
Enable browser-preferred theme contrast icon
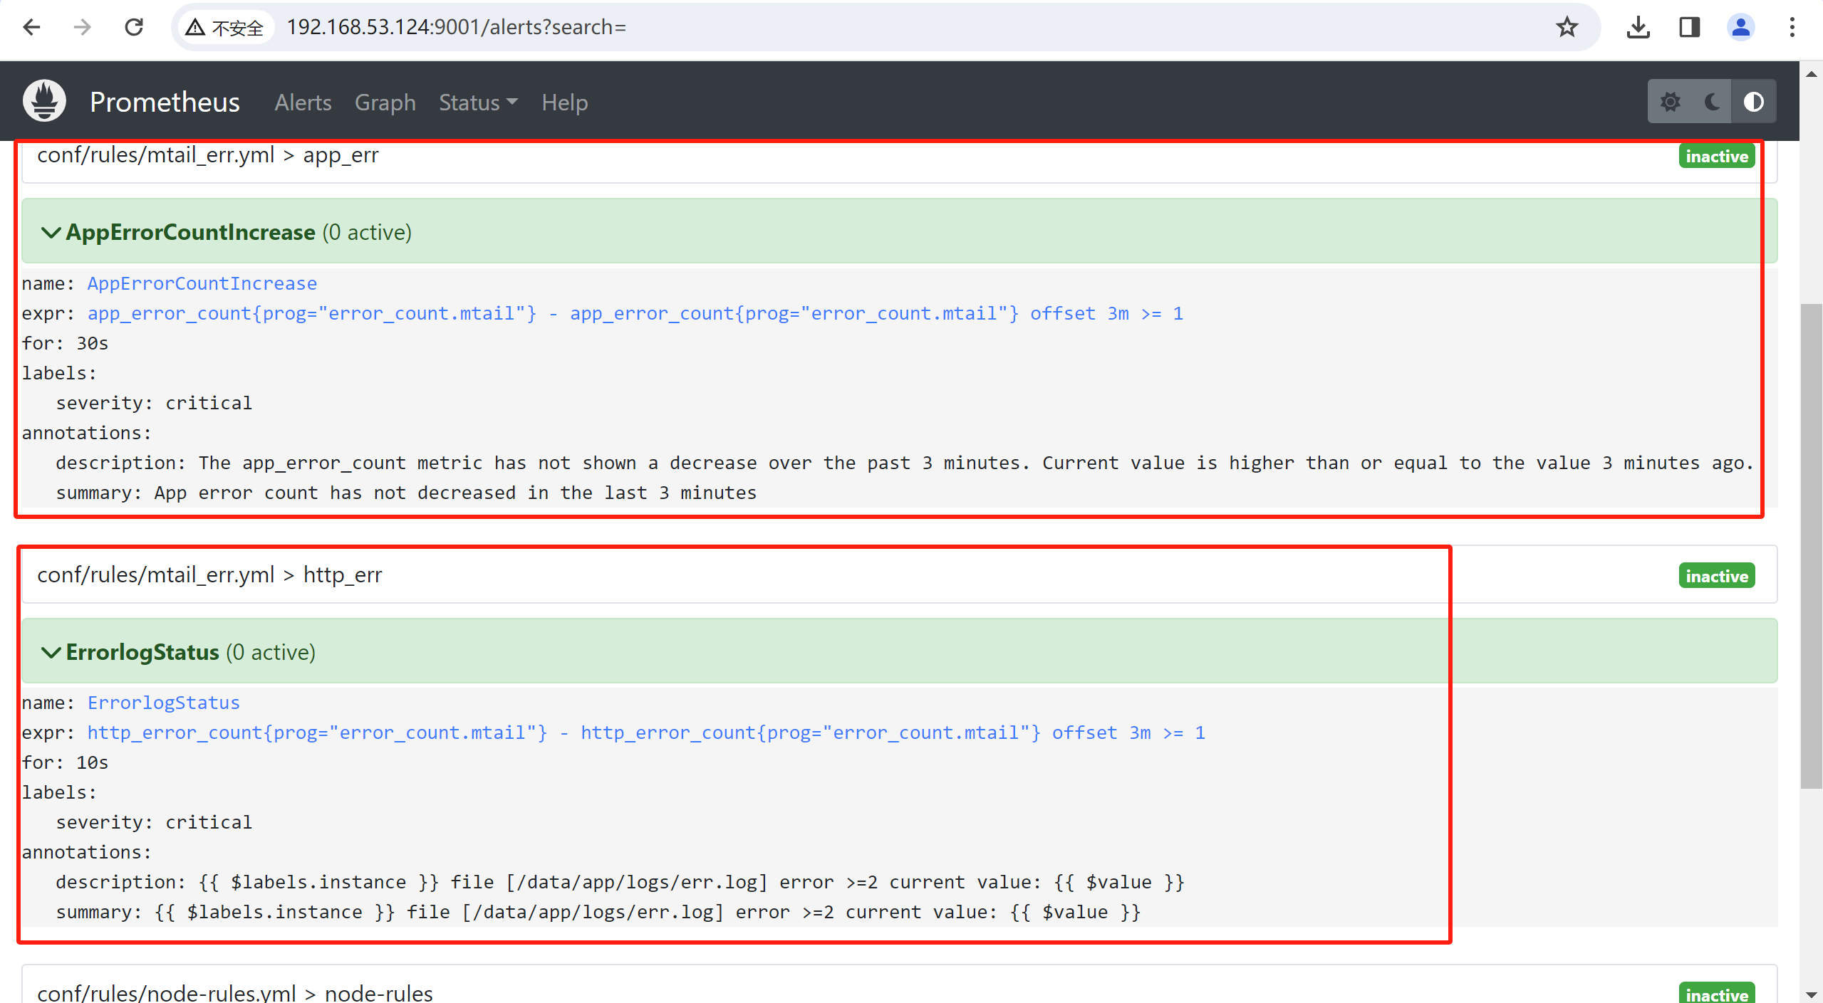1754,102
